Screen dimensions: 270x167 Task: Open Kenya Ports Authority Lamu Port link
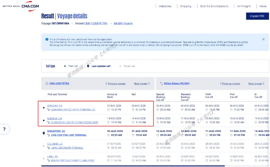pos(73,160)
